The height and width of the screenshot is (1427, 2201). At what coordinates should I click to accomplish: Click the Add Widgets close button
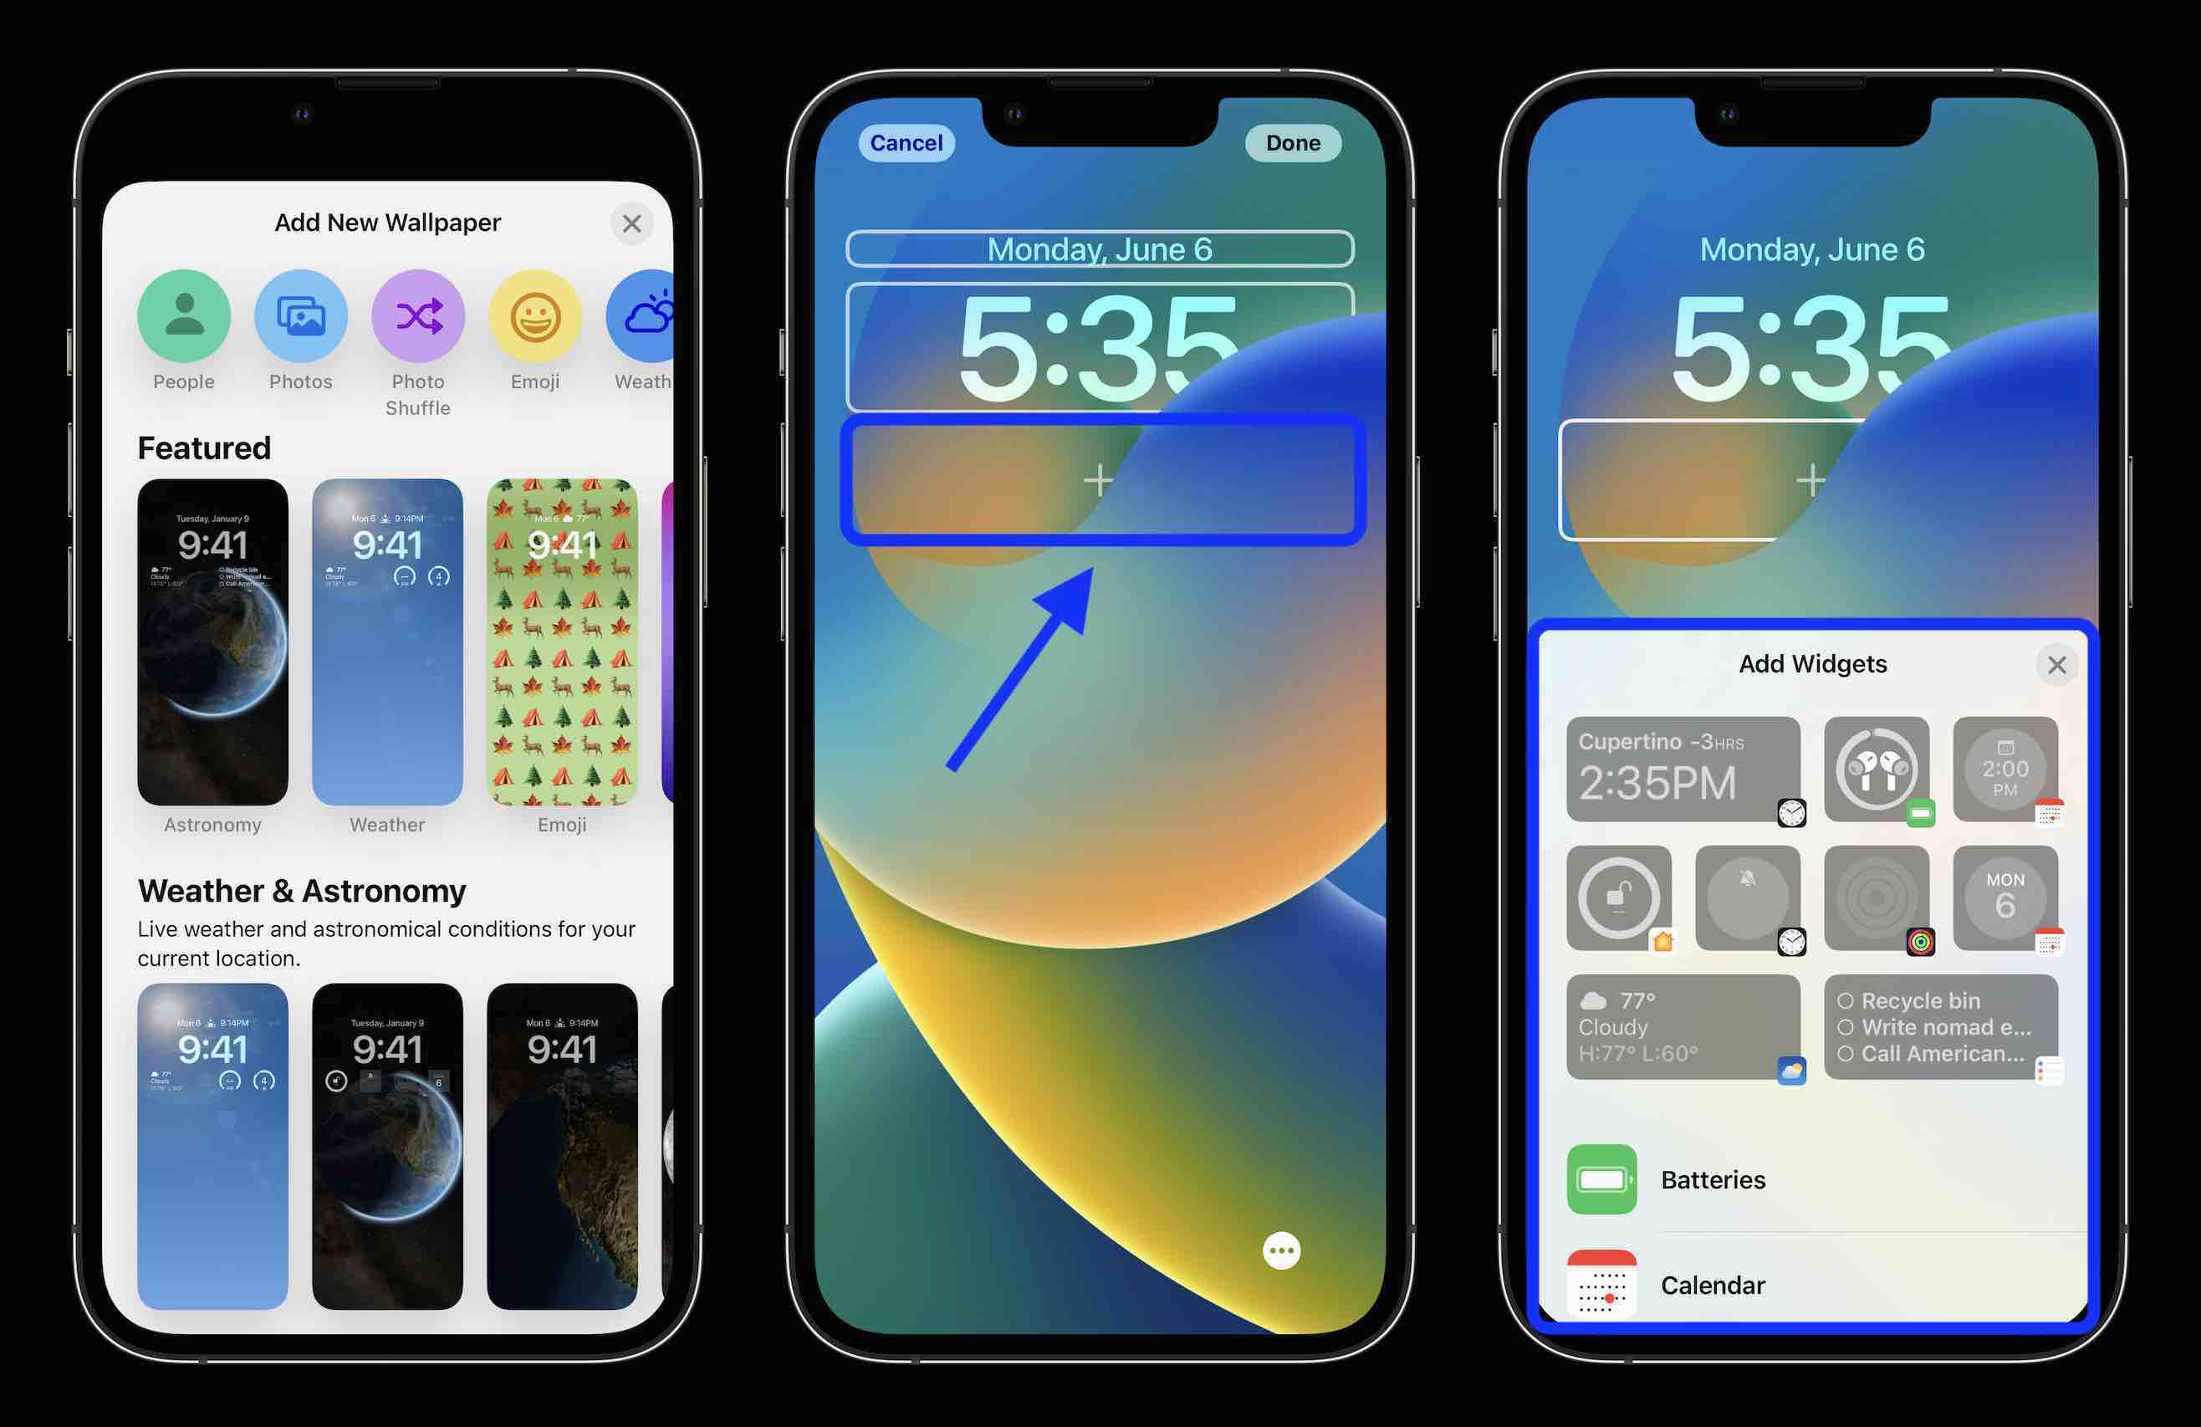[2056, 664]
